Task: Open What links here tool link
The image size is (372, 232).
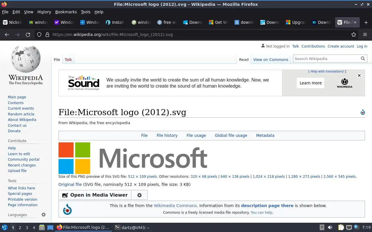Action: tap(21, 188)
